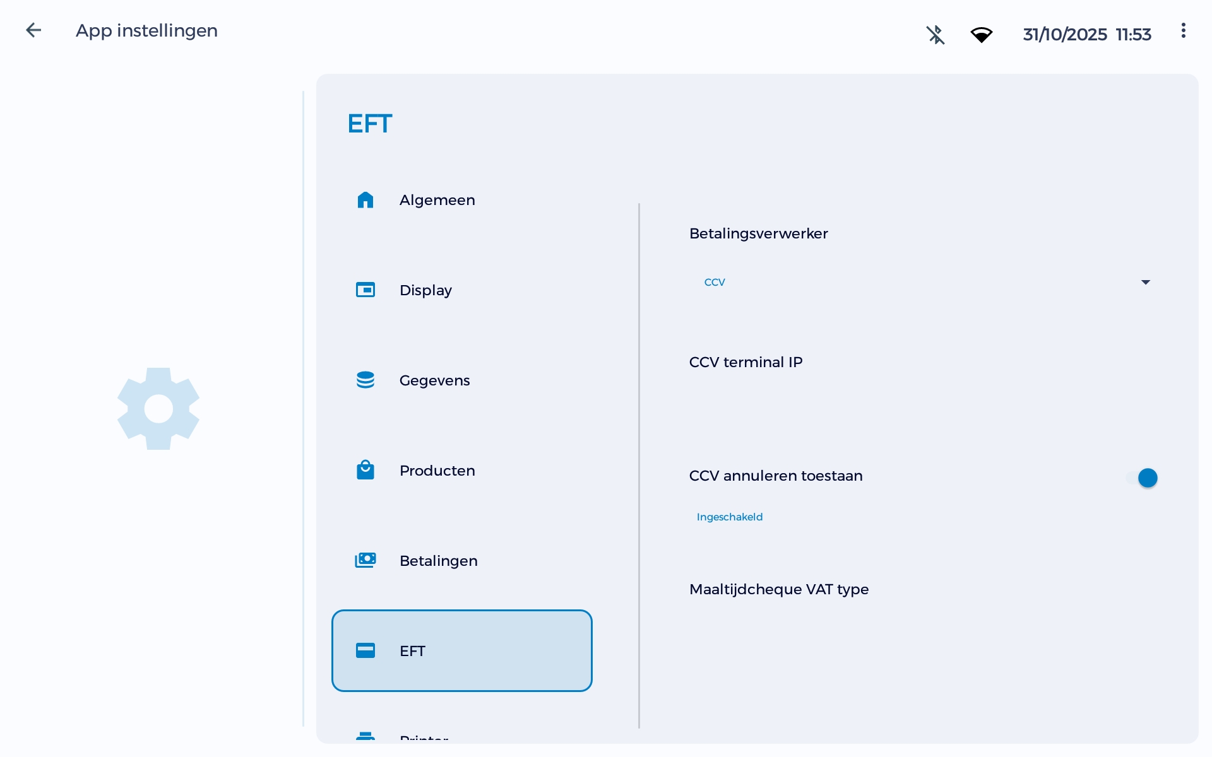Image resolution: width=1212 pixels, height=757 pixels.
Task: Click the back arrow icon
Action: (33, 30)
